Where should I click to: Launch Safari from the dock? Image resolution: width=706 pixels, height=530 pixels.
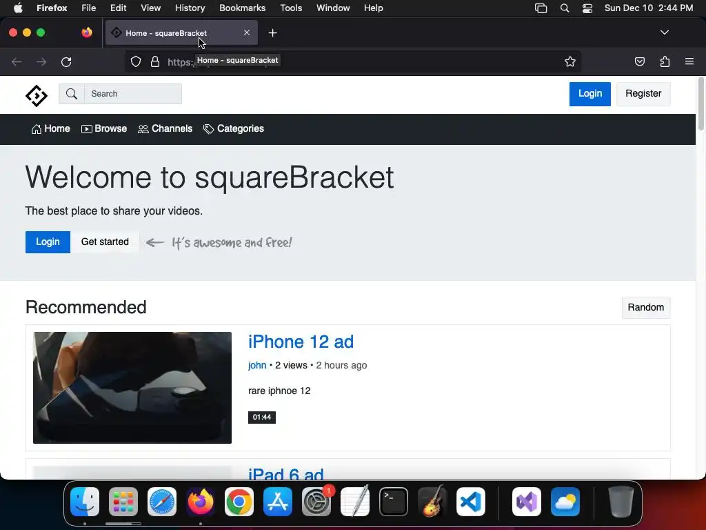coord(162,502)
